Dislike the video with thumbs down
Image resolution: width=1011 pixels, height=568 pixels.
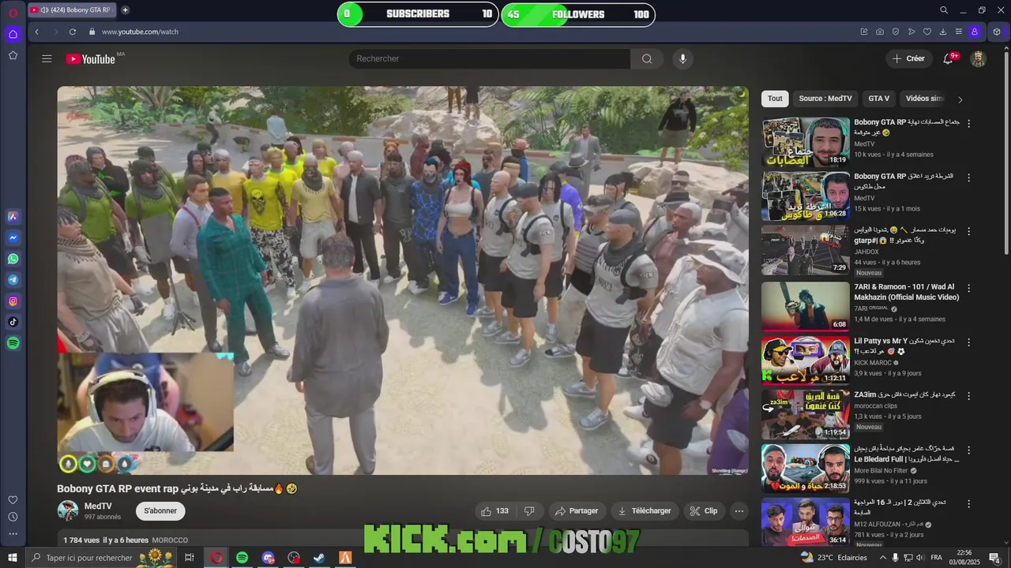point(530,511)
